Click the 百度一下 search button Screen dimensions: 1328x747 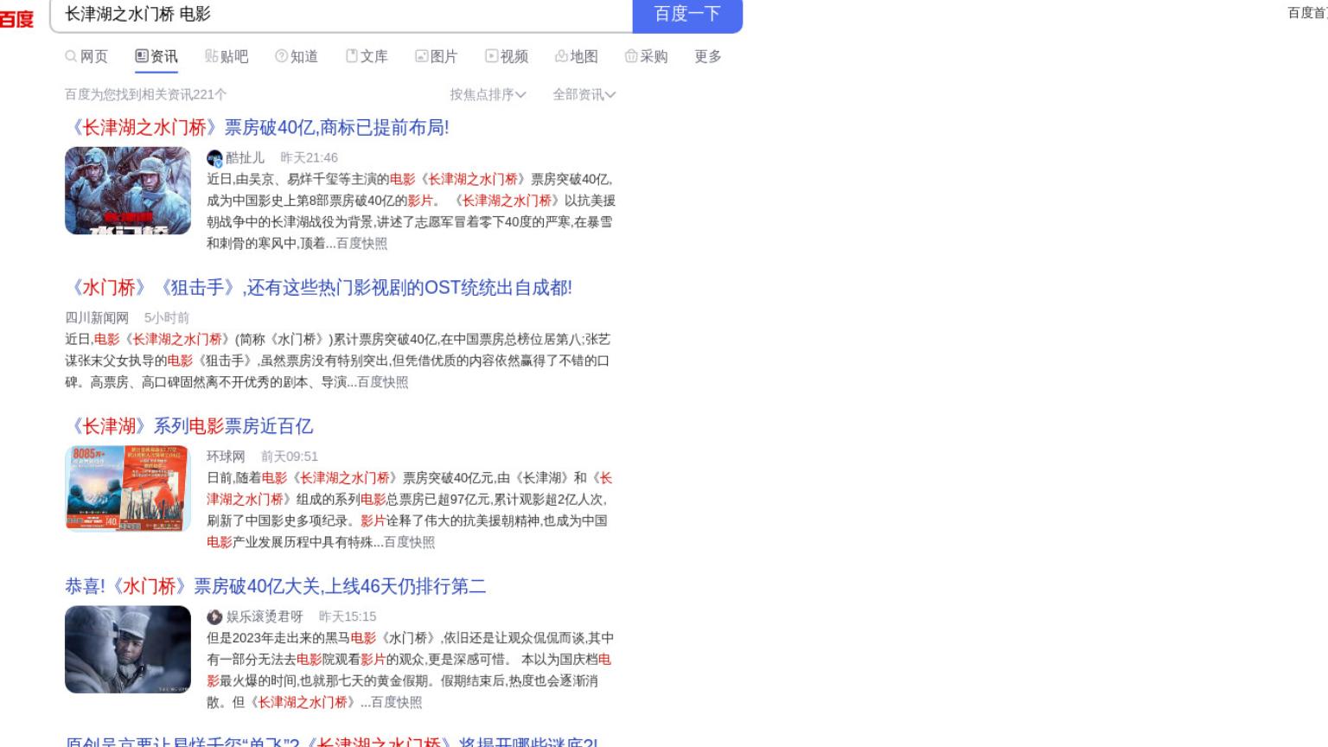click(x=687, y=15)
